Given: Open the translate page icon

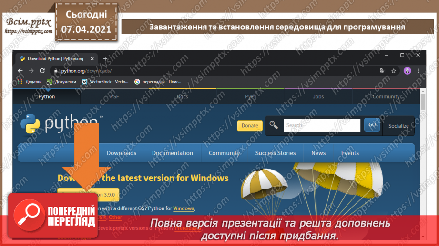Looking at the screenshot, I should coord(382,71).
